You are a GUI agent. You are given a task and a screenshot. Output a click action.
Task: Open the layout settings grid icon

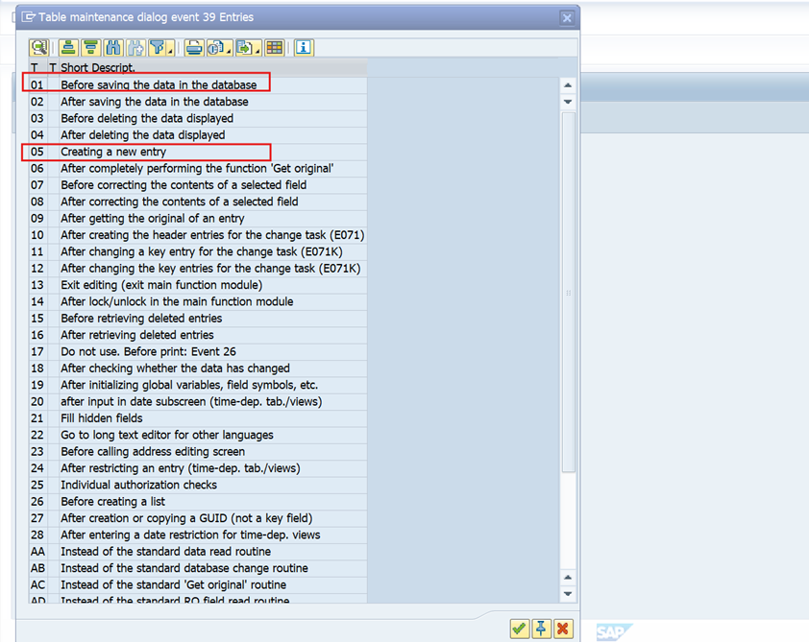[275, 47]
